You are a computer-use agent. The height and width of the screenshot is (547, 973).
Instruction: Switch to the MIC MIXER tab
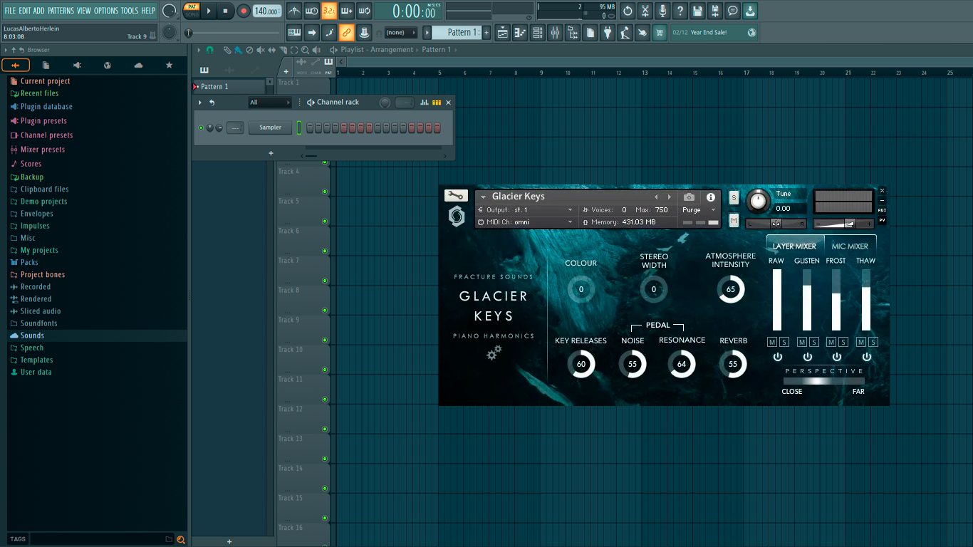(850, 246)
